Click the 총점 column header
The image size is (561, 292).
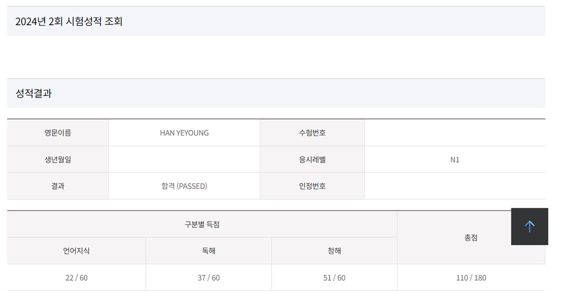[471, 238]
